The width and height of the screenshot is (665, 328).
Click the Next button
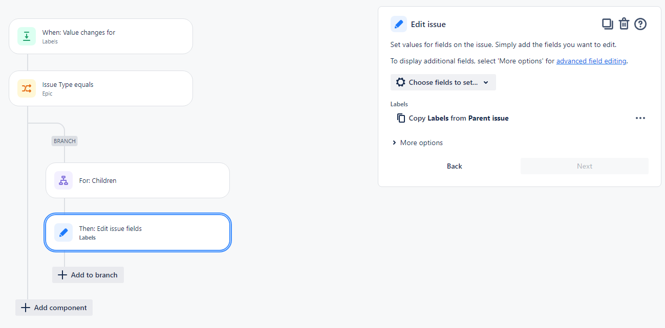(x=584, y=166)
